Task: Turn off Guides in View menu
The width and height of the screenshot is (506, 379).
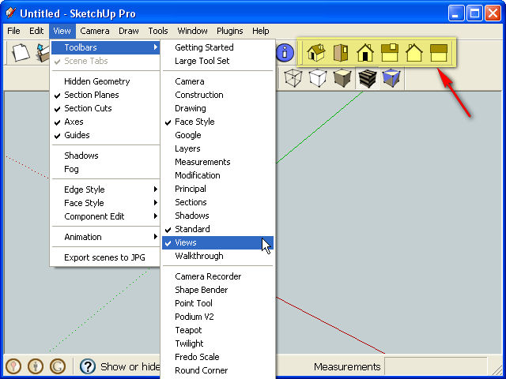Action: pyautogui.click(x=77, y=135)
